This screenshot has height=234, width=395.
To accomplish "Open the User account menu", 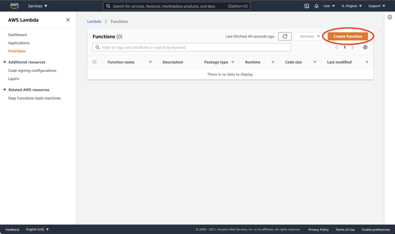I will [329, 6].
